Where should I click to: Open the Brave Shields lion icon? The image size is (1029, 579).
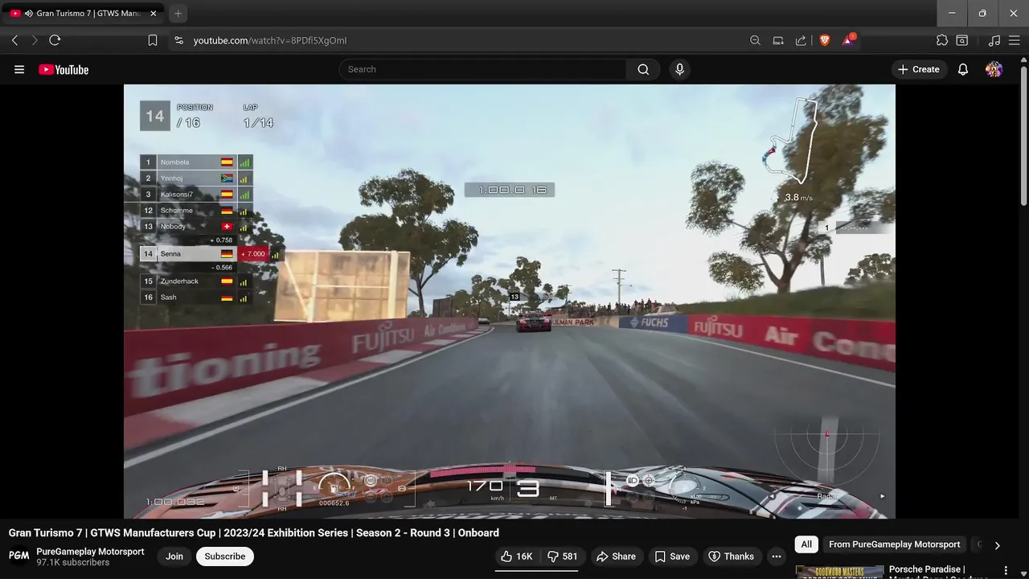pyautogui.click(x=825, y=40)
